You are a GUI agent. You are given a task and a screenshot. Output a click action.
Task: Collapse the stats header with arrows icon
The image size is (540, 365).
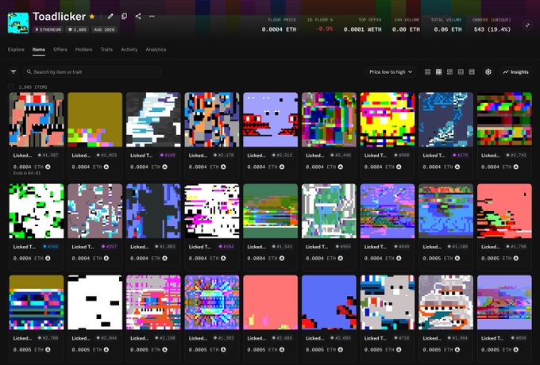coord(527,25)
